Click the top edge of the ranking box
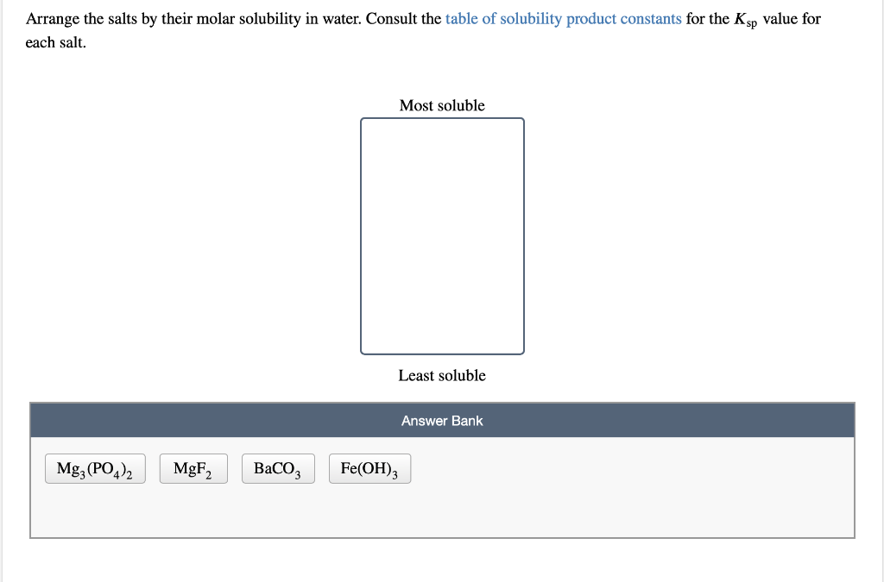 (x=442, y=119)
